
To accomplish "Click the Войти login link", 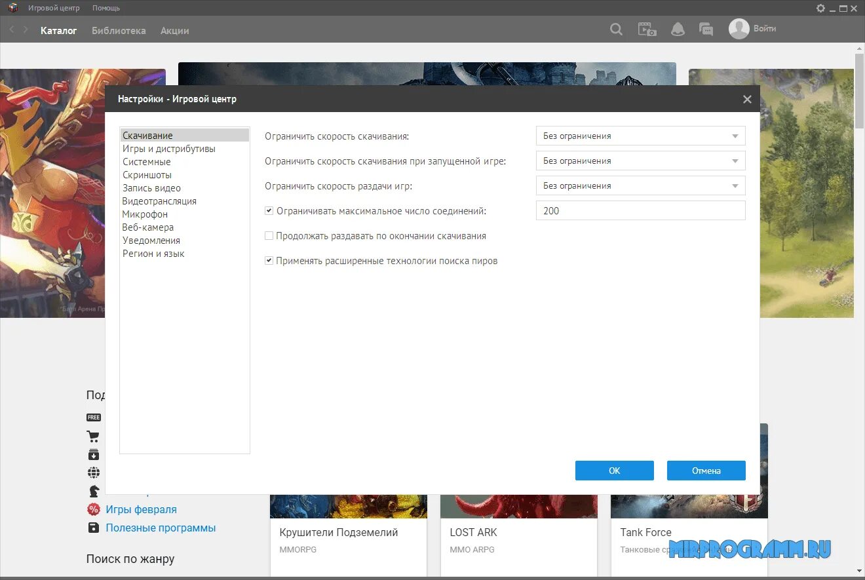I will tap(765, 29).
